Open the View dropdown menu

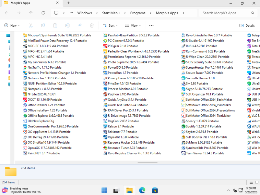pos(133,25)
